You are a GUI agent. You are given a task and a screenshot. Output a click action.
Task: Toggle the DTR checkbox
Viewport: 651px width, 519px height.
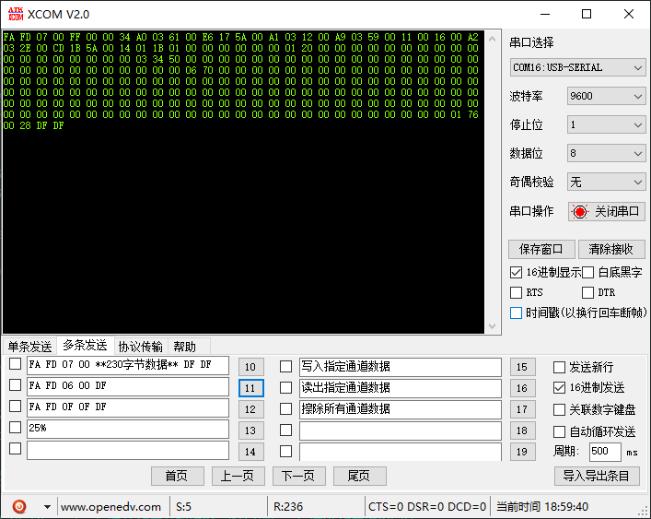point(587,292)
